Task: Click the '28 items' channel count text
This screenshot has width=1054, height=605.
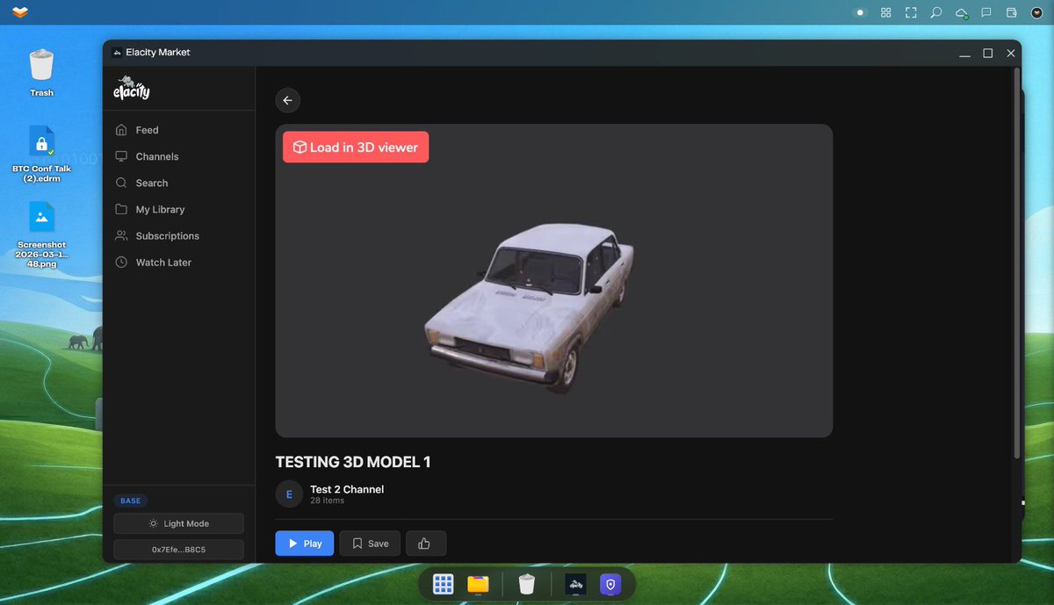Action: pyautogui.click(x=327, y=501)
